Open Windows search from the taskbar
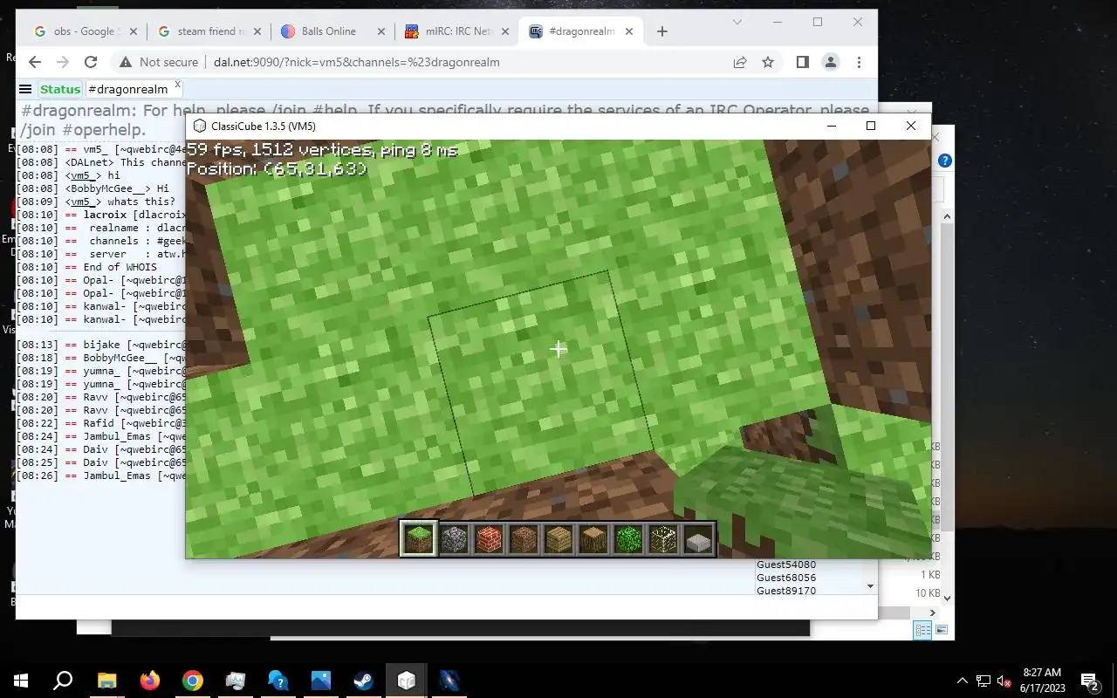Image resolution: width=1117 pixels, height=698 pixels. pos(63,681)
